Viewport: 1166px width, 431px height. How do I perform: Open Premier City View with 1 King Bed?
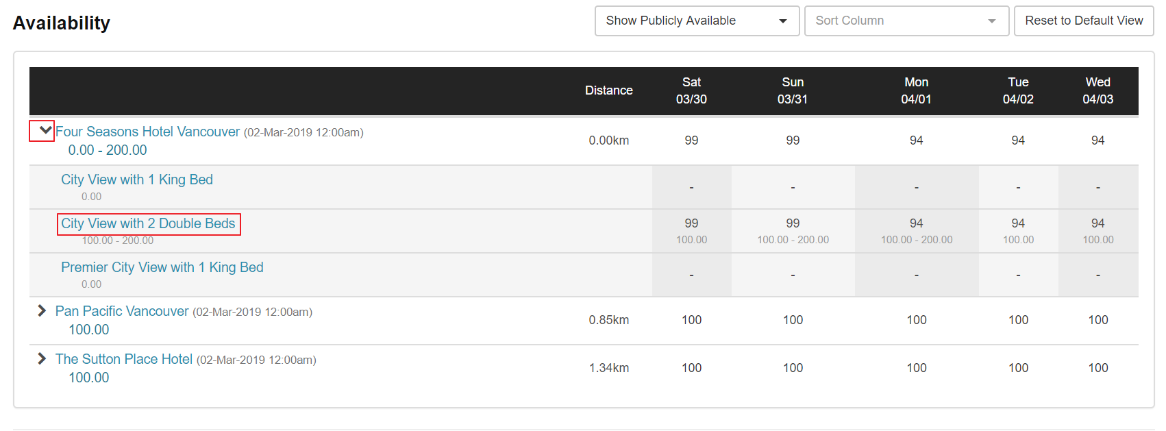pos(162,267)
